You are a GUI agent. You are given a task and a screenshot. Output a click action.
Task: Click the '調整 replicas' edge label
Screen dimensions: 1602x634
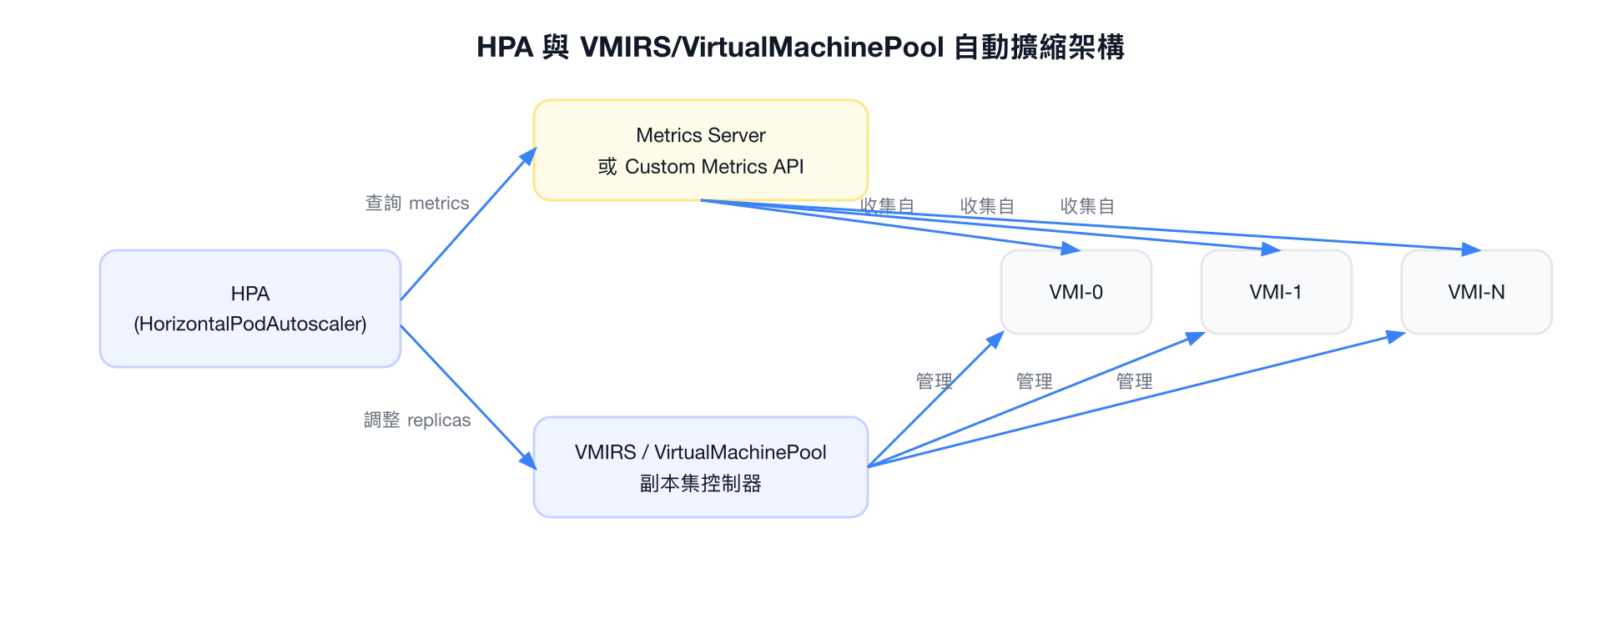tap(417, 420)
